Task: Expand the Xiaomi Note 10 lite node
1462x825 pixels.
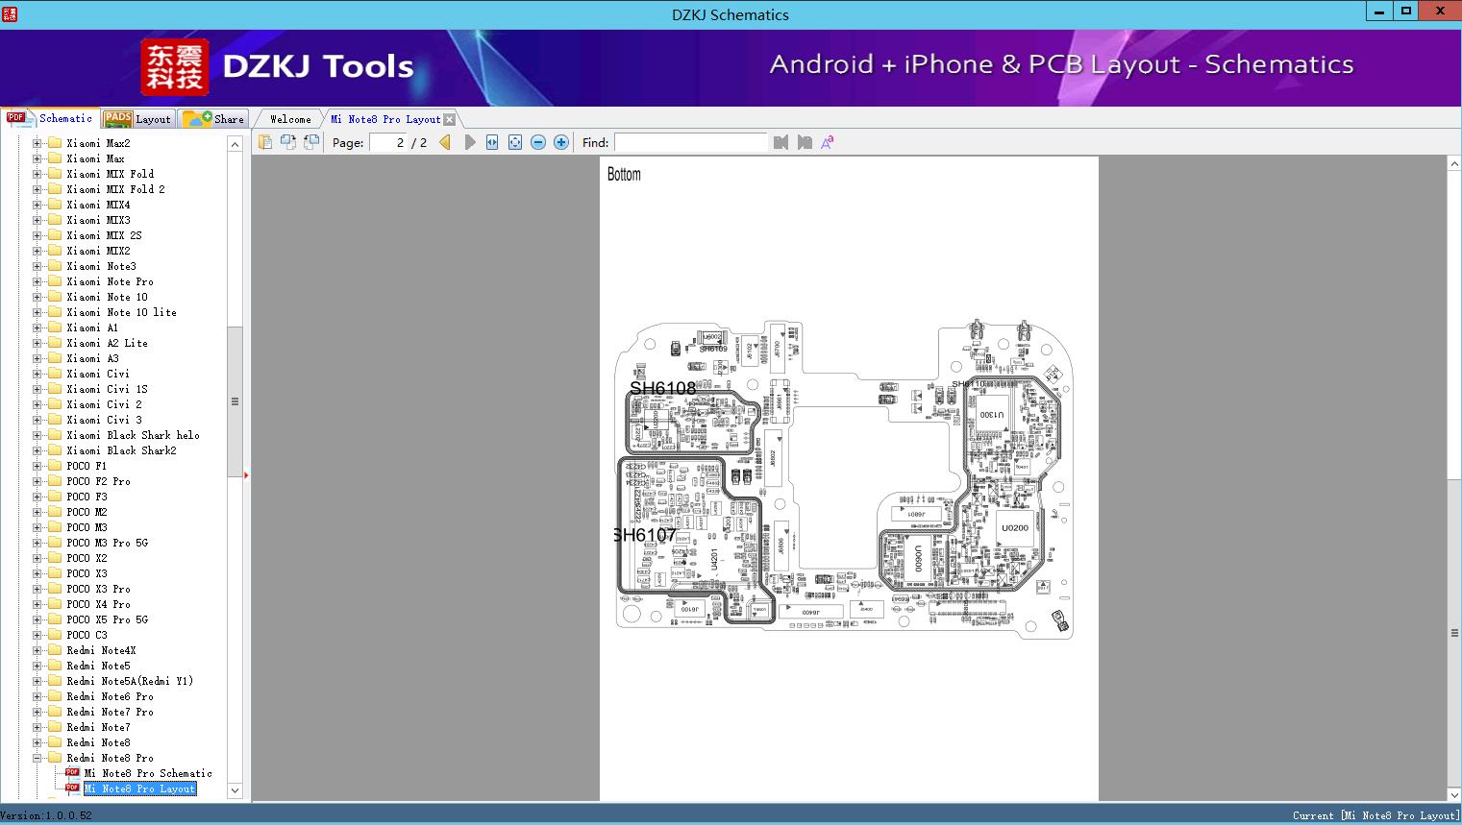Action: (37, 312)
